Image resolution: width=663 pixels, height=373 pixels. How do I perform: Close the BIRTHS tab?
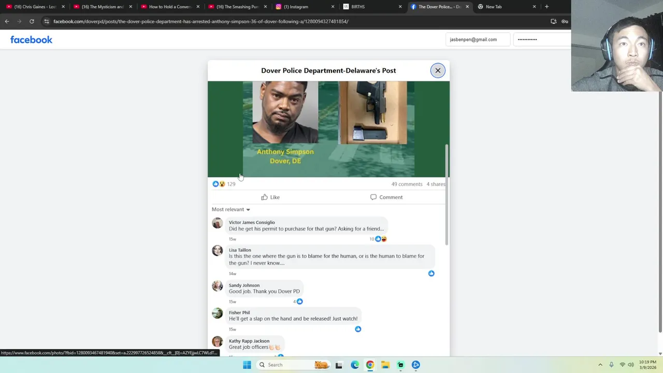point(400,7)
